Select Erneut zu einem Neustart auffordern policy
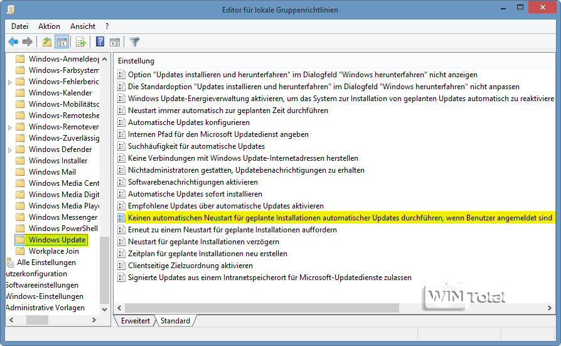 (x=232, y=230)
